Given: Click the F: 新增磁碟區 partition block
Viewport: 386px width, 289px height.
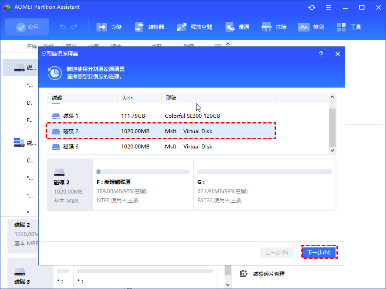Looking at the screenshot, I should (x=143, y=185).
